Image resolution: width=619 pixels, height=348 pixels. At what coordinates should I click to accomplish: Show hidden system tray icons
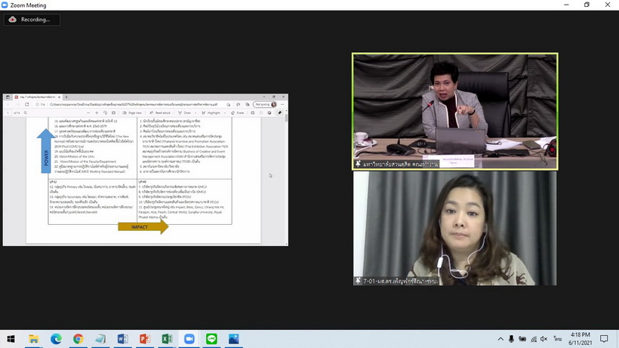point(500,339)
